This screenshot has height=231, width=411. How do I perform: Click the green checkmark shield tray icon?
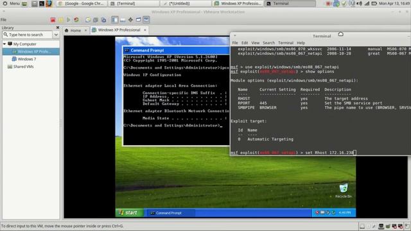(x=344, y=3)
